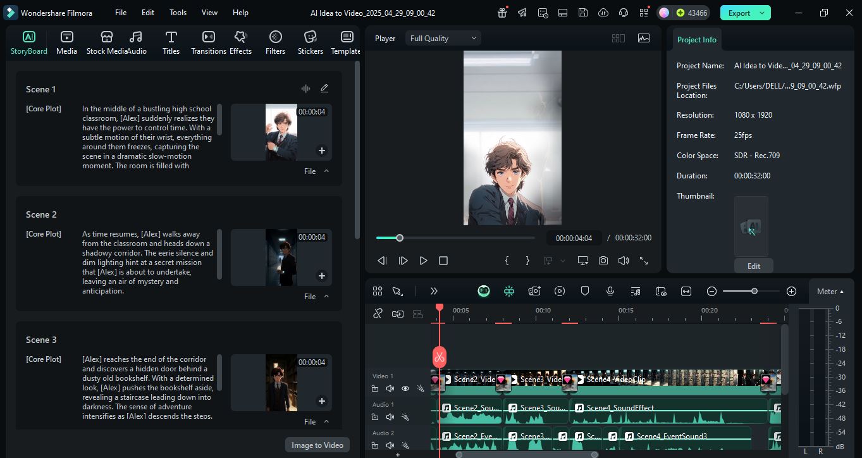
Task: Collapse Scene 3 File expander
Action: 326,421
